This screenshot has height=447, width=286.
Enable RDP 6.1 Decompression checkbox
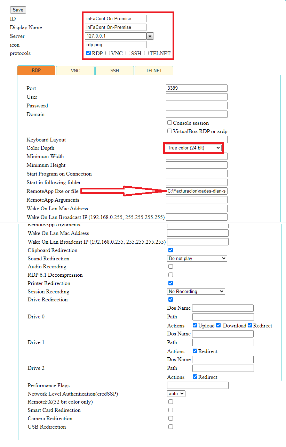pyautogui.click(x=170, y=275)
